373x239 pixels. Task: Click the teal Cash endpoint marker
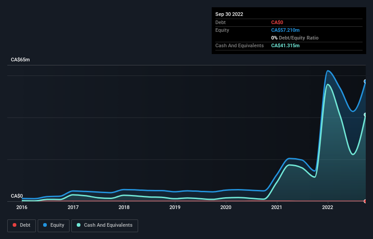click(x=365, y=115)
